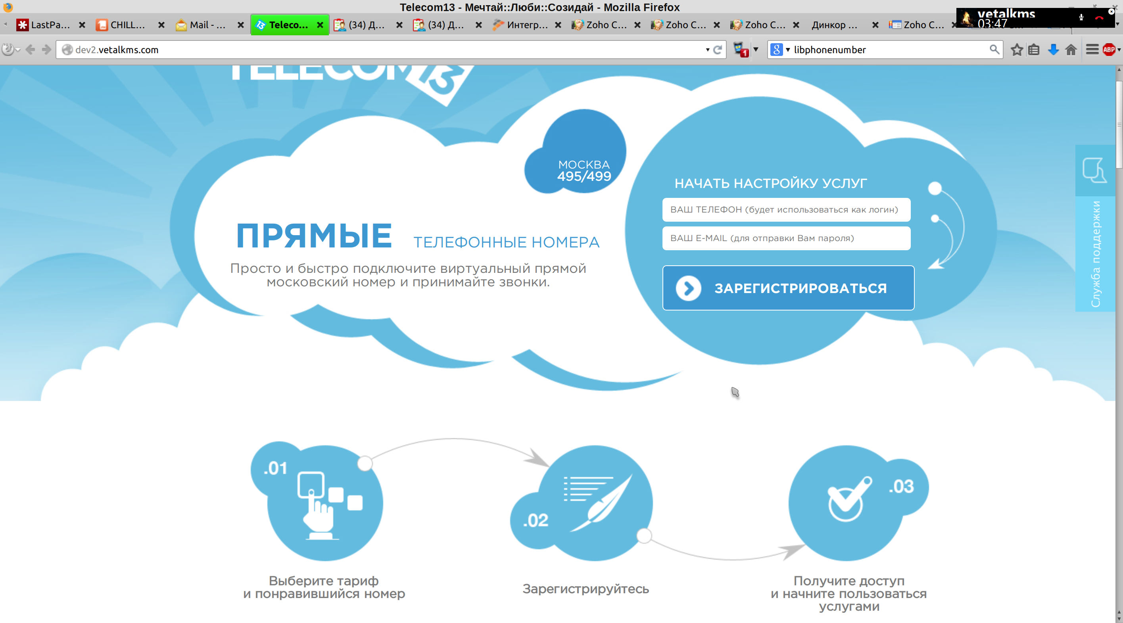
Task: Click the ПРЯМЫЕ heading
Action: pyautogui.click(x=314, y=236)
